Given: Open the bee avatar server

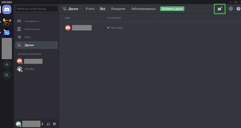Looking at the screenshot, I should coord(7,22).
